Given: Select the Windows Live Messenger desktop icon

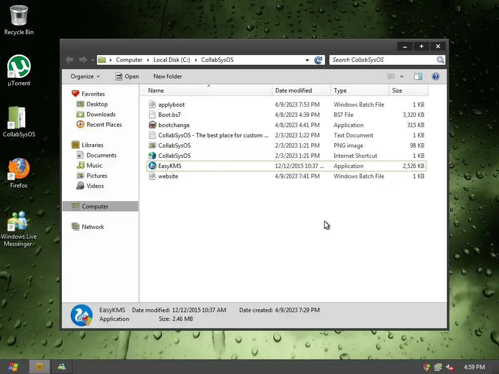Looking at the screenshot, I should pos(19,229).
